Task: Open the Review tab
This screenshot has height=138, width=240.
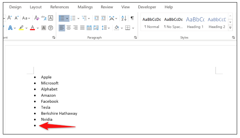Action: (107, 7)
